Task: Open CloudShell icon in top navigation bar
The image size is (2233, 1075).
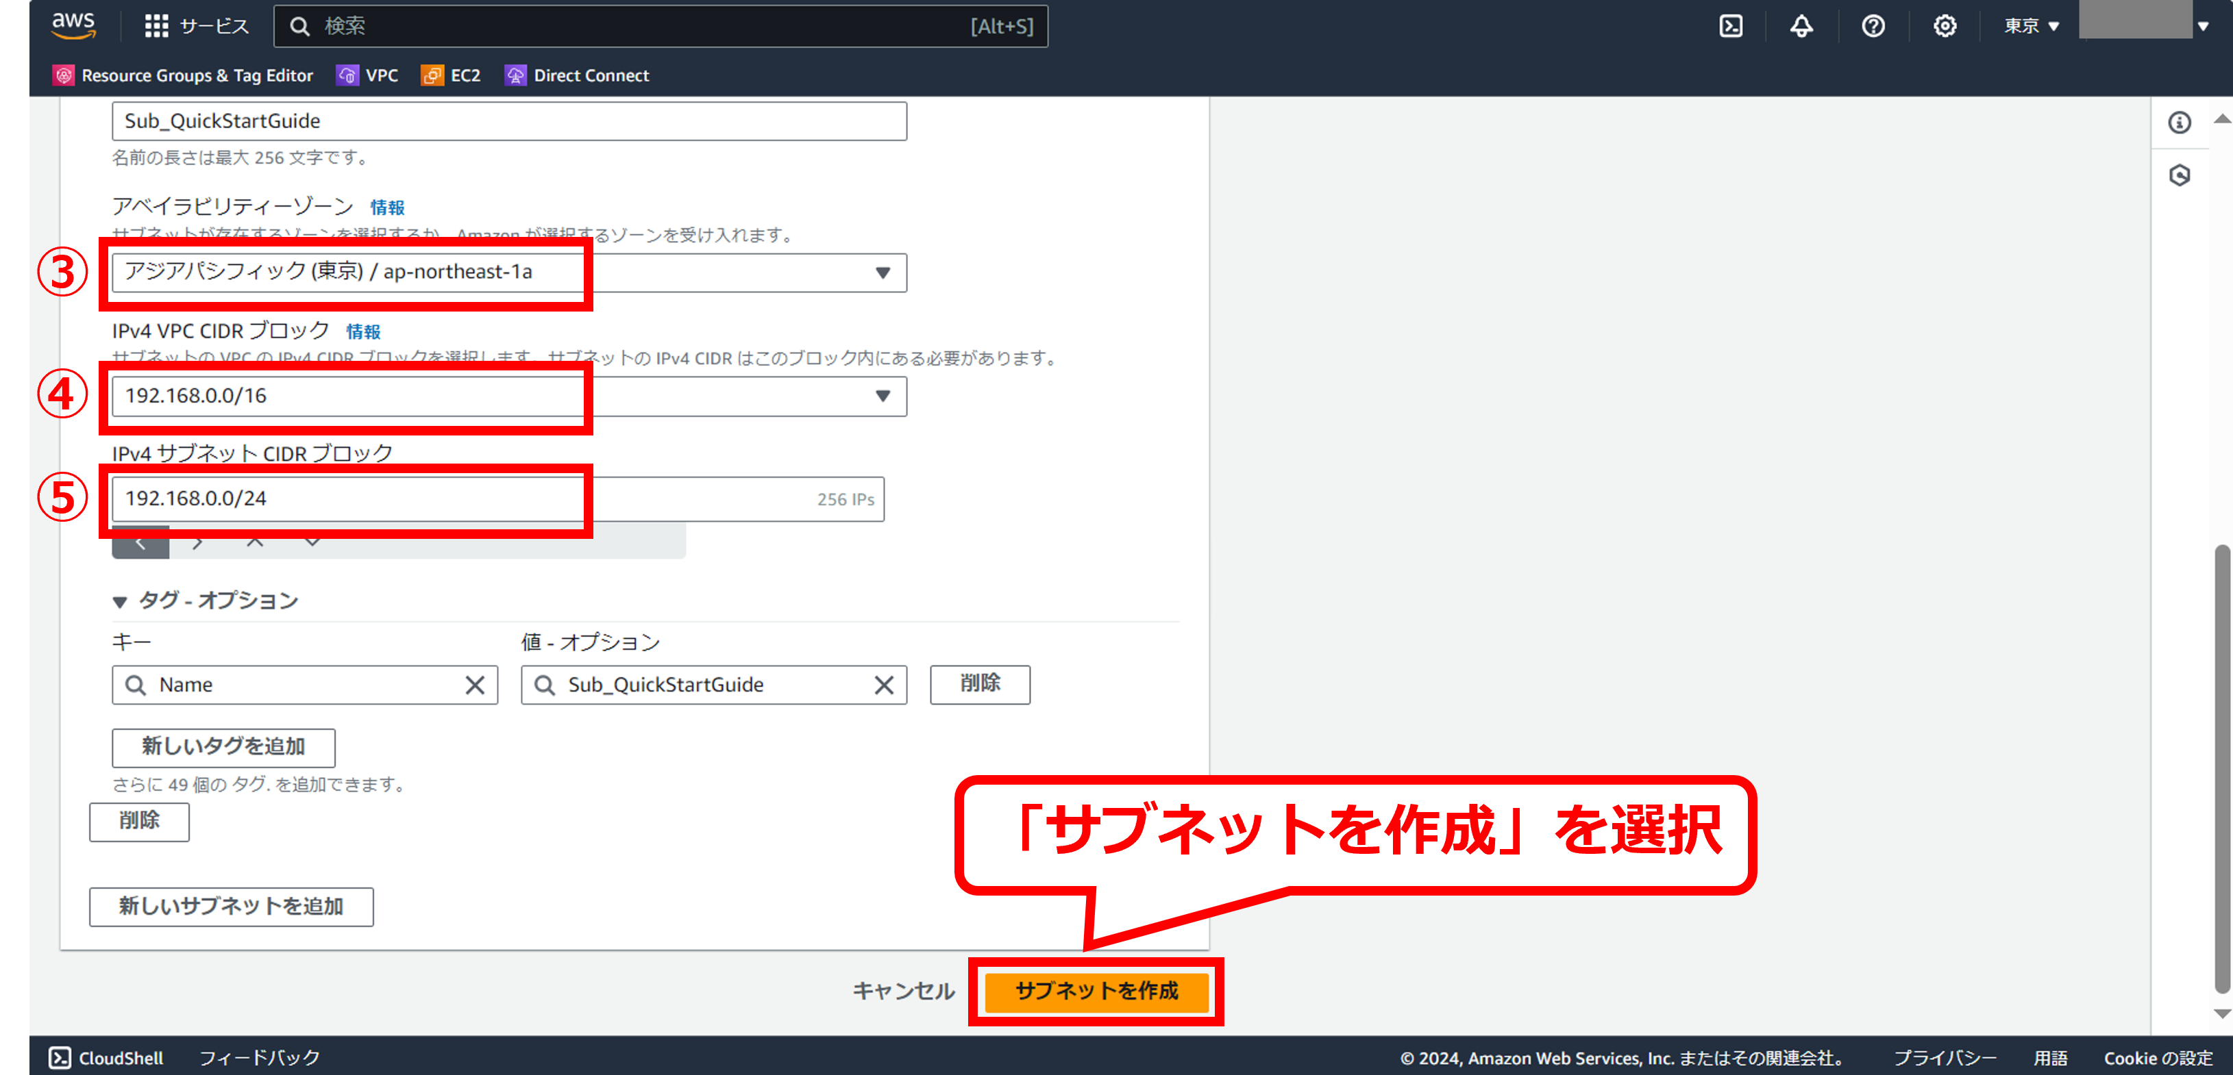Action: tap(1730, 26)
